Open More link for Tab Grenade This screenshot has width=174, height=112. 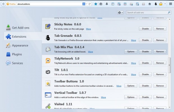[134, 40]
